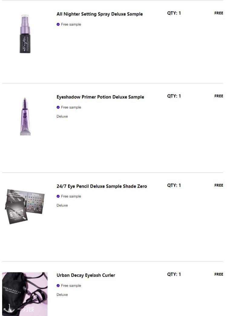227x316 pixels.
Task: Click the All Nighter Setting Spray Deluxe Sample title
Action: tap(100, 14)
